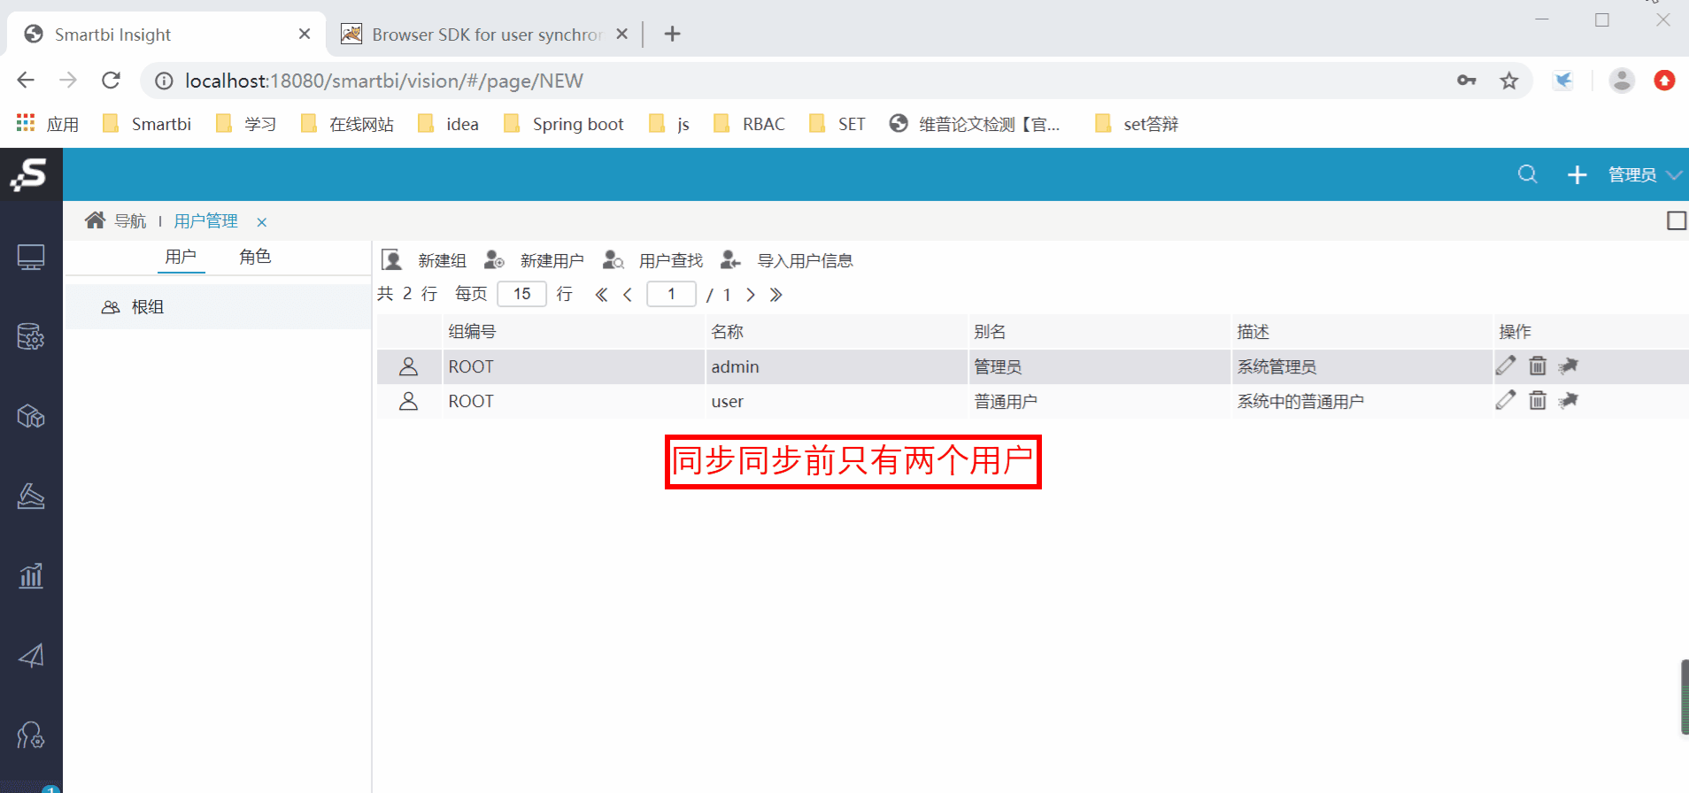Screen dimensions: 1689x793
Task: Delete the user row with trash icon
Action: (1538, 400)
